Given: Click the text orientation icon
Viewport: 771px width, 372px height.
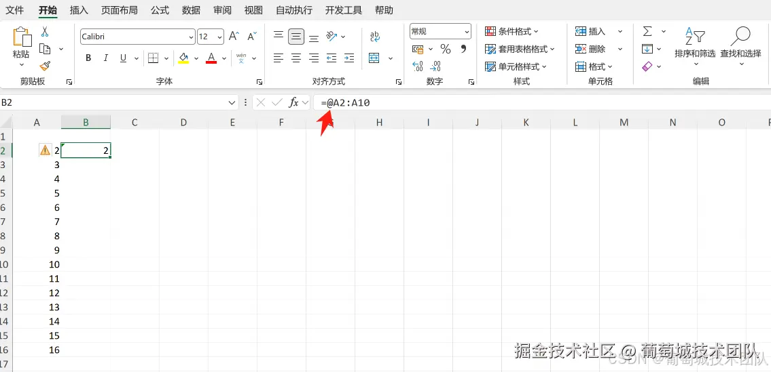Looking at the screenshot, I should click(332, 36).
